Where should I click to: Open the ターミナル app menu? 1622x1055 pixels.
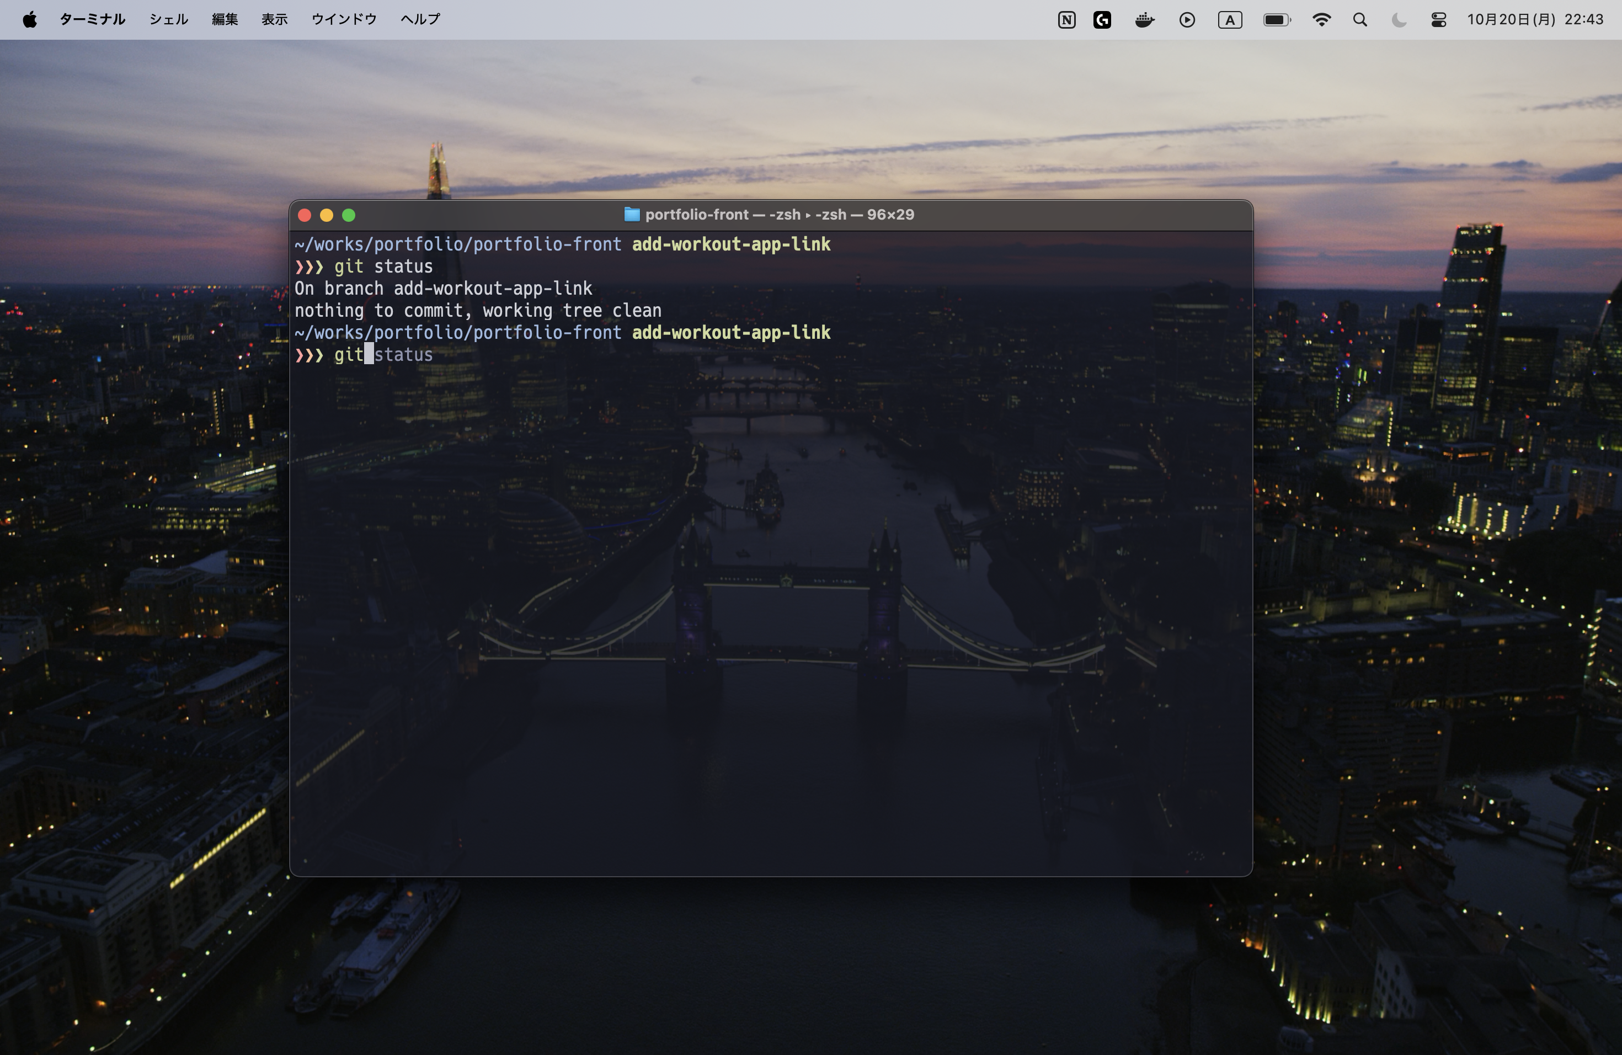pyautogui.click(x=92, y=20)
